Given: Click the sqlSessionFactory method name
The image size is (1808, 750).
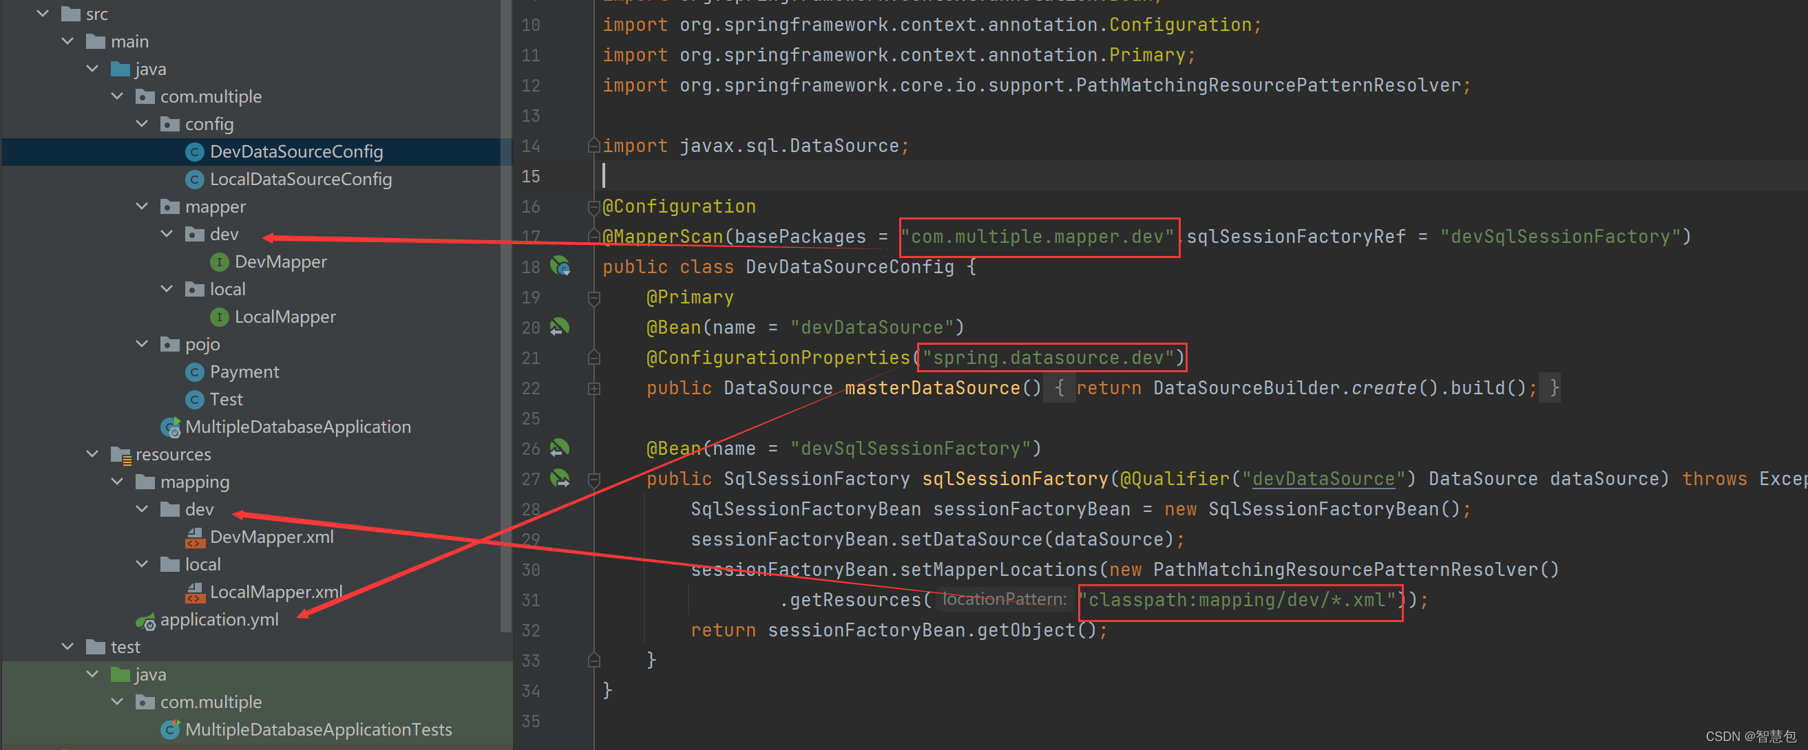Looking at the screenshot, I should 1015,478.
